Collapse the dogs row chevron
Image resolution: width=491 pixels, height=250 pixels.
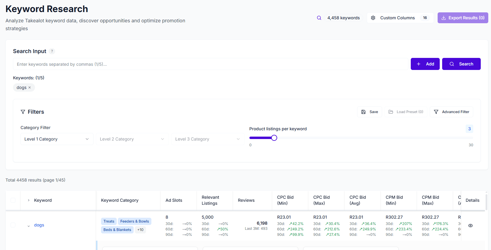click(29, 226)
